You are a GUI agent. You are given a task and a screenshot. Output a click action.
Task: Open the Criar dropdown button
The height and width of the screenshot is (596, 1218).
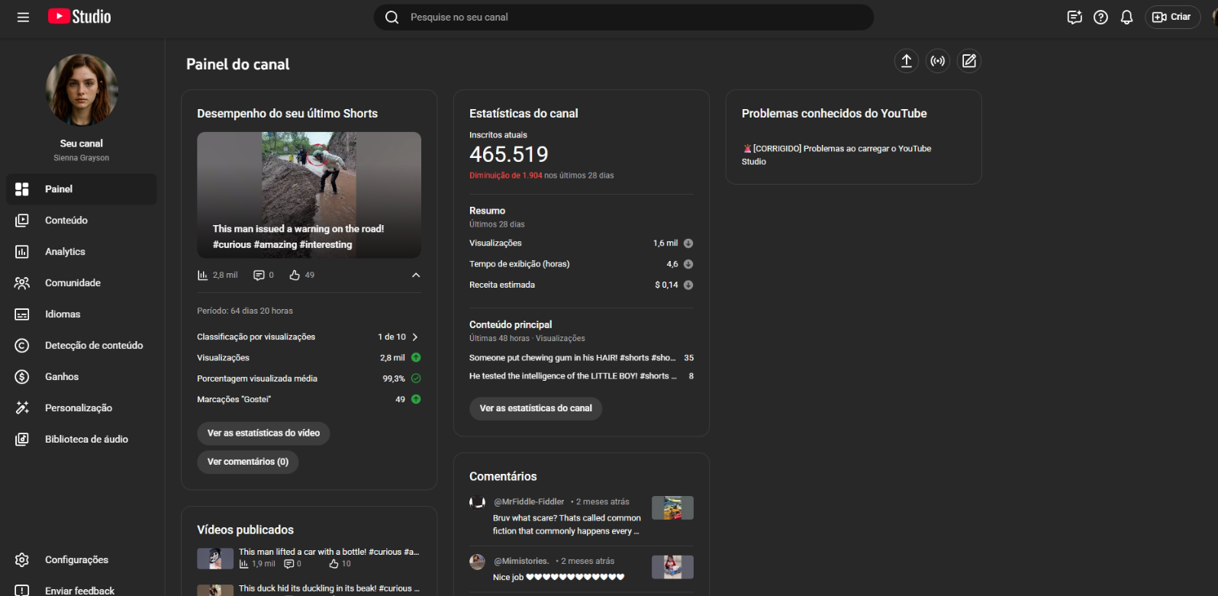1172,17
